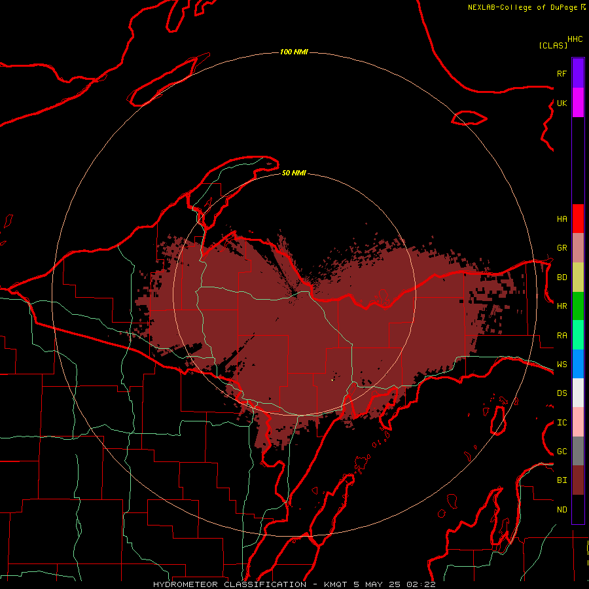Click the 'NEXLAB-College of DuPage' credit text

click(x=524, y=7)
